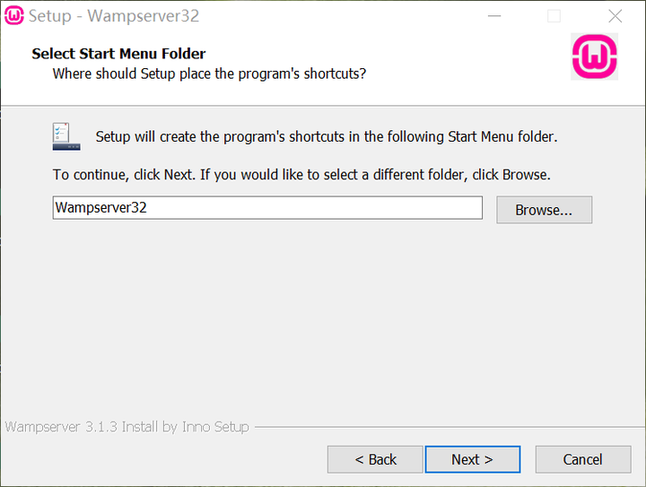Click the "Select Start Menu Folder" heading
Viewport: 646px width, 487px height.
118,54
